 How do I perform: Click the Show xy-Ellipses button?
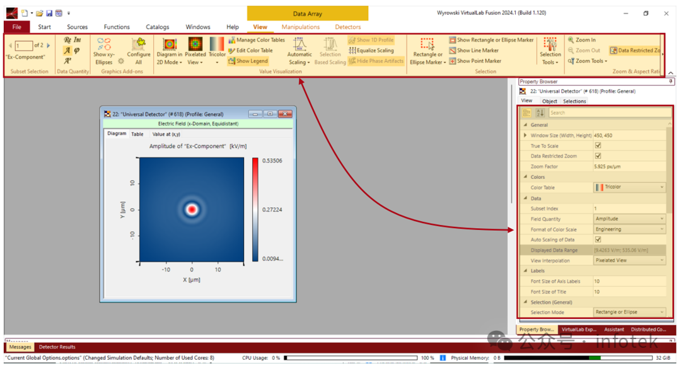click(104, 51)
